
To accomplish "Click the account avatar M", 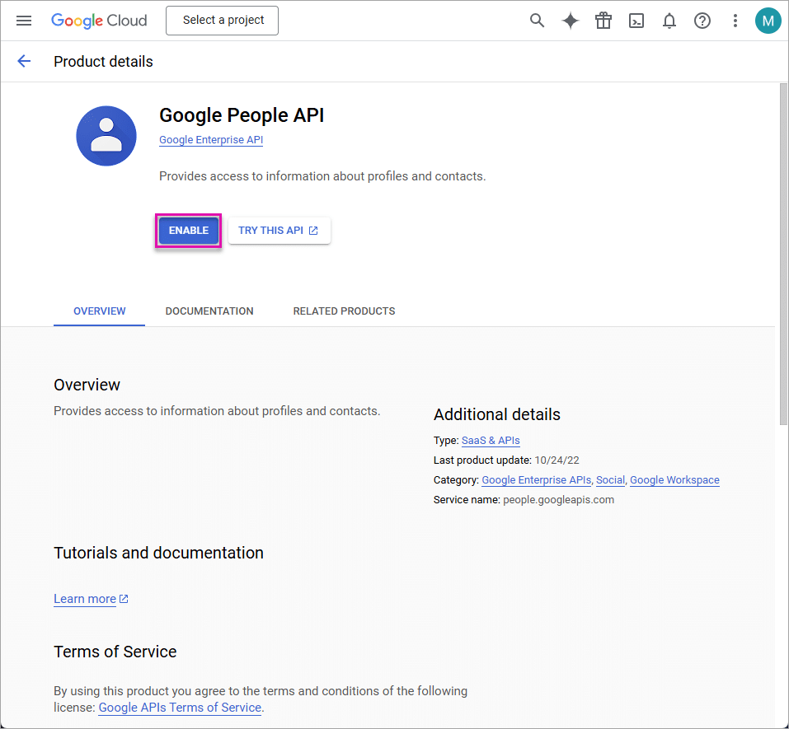I will pyautogui.click(x=768, y=21).
